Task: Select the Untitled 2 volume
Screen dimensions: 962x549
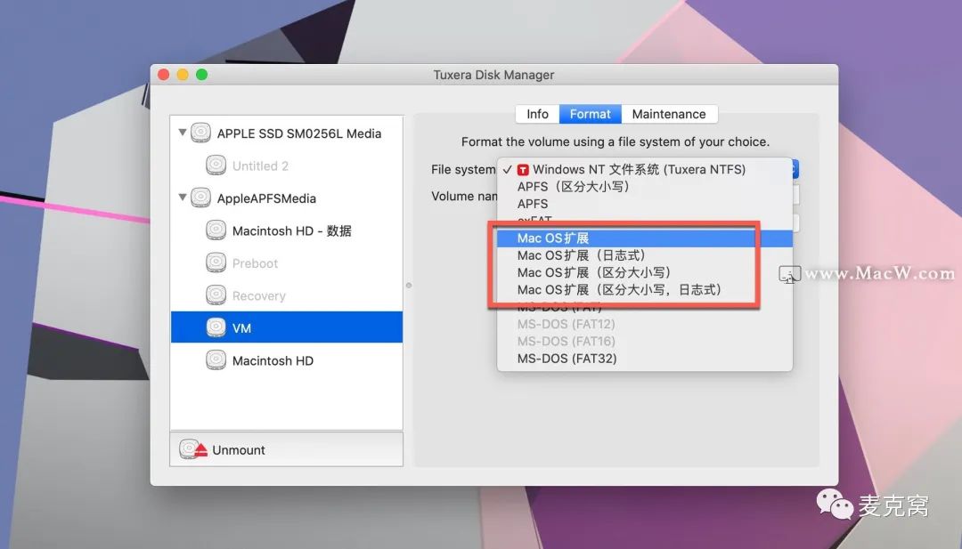Action: click(x=287, y=166)
